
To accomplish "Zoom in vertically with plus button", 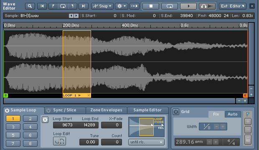I will (x=251, y=95).
